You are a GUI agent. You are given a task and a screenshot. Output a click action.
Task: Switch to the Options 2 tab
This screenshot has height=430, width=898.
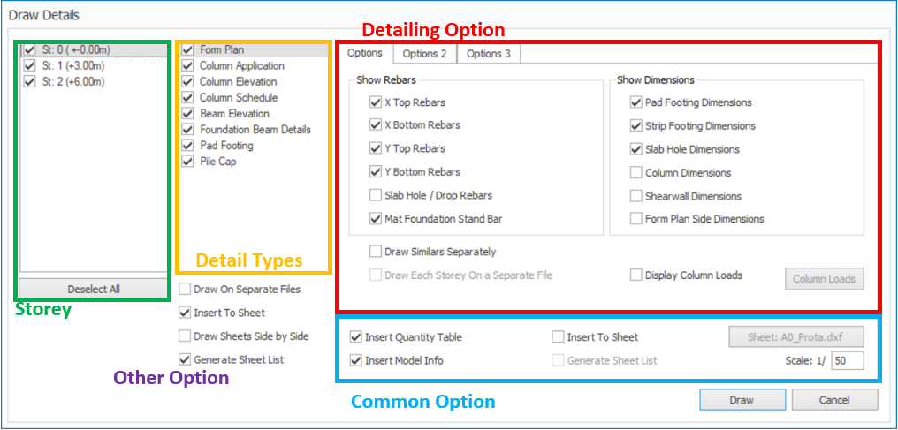[424, 54]
